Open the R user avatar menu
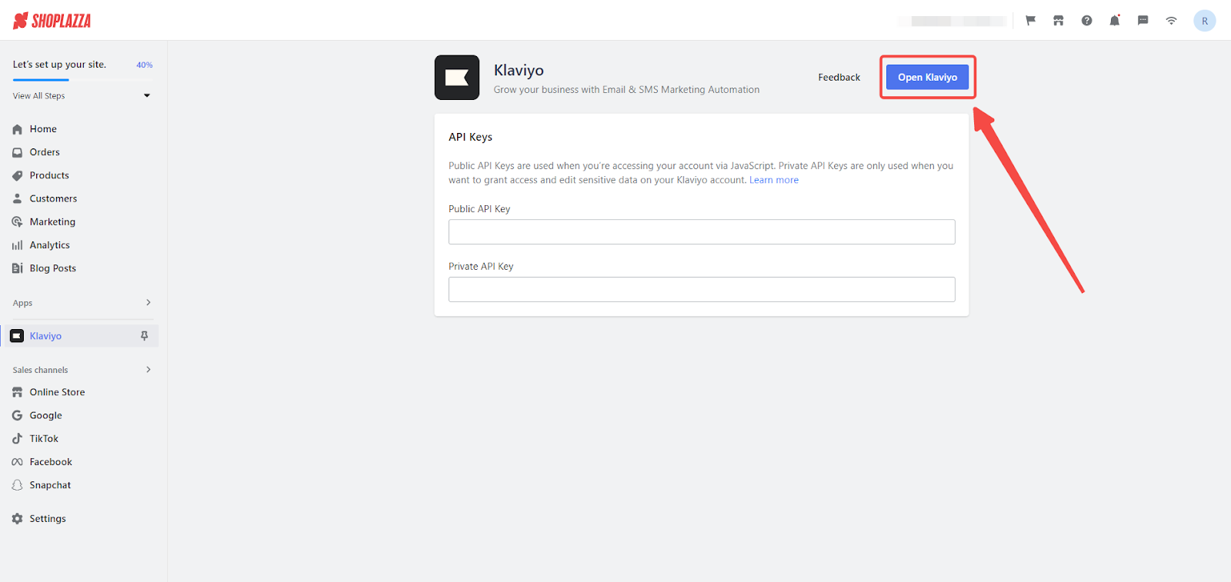 click(1205, 21)
